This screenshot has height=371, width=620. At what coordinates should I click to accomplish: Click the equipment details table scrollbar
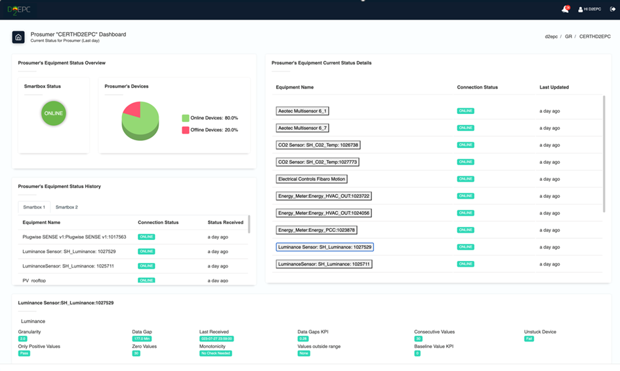[x=604, y=154]
